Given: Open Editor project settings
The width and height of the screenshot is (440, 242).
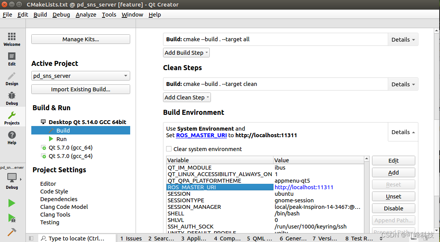Looking at the screenshot, I should [48, 184].
